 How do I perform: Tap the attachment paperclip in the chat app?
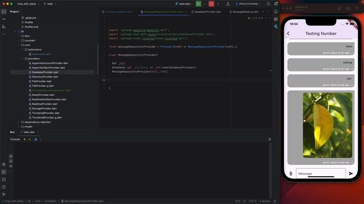point(291,173)
